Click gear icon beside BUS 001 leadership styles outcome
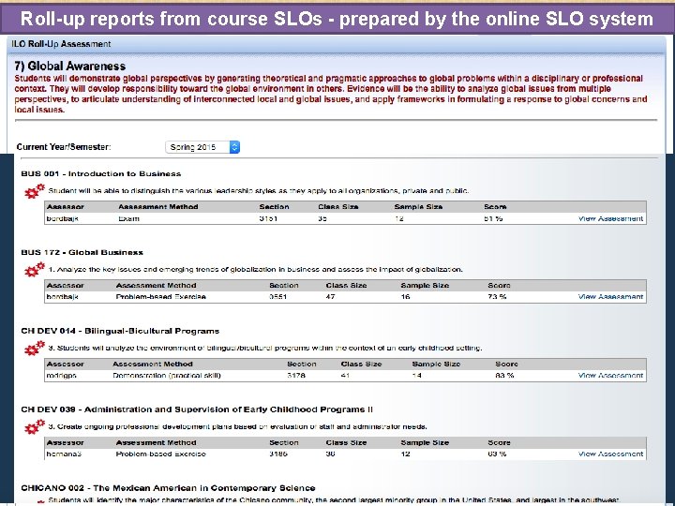This screenshot has width=675, height=506. click(x=35, y=191)
